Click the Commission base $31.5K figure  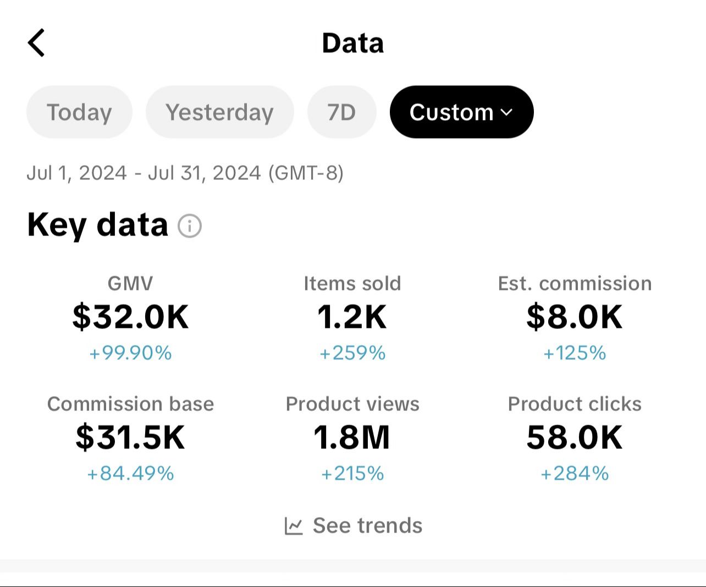click(x=130, y=437)
